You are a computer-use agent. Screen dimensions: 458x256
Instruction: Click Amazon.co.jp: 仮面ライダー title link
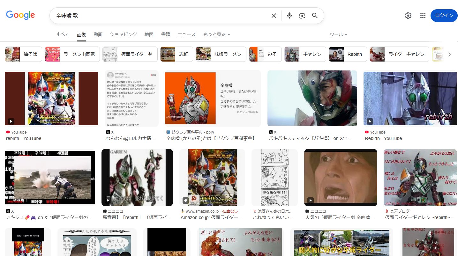[x=212, y=217]
